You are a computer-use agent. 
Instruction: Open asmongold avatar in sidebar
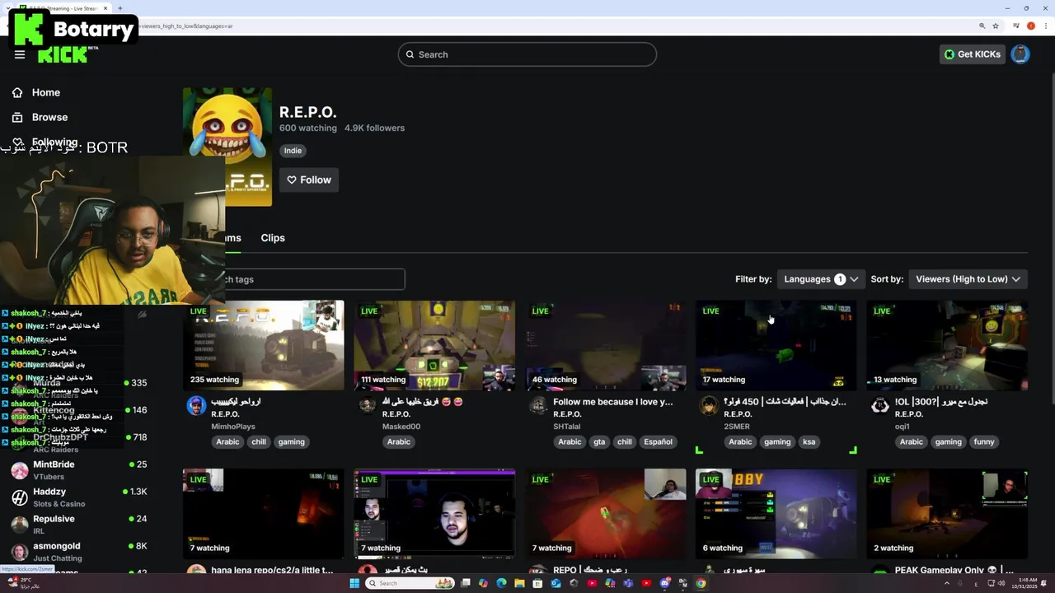[x=20, y=552]
